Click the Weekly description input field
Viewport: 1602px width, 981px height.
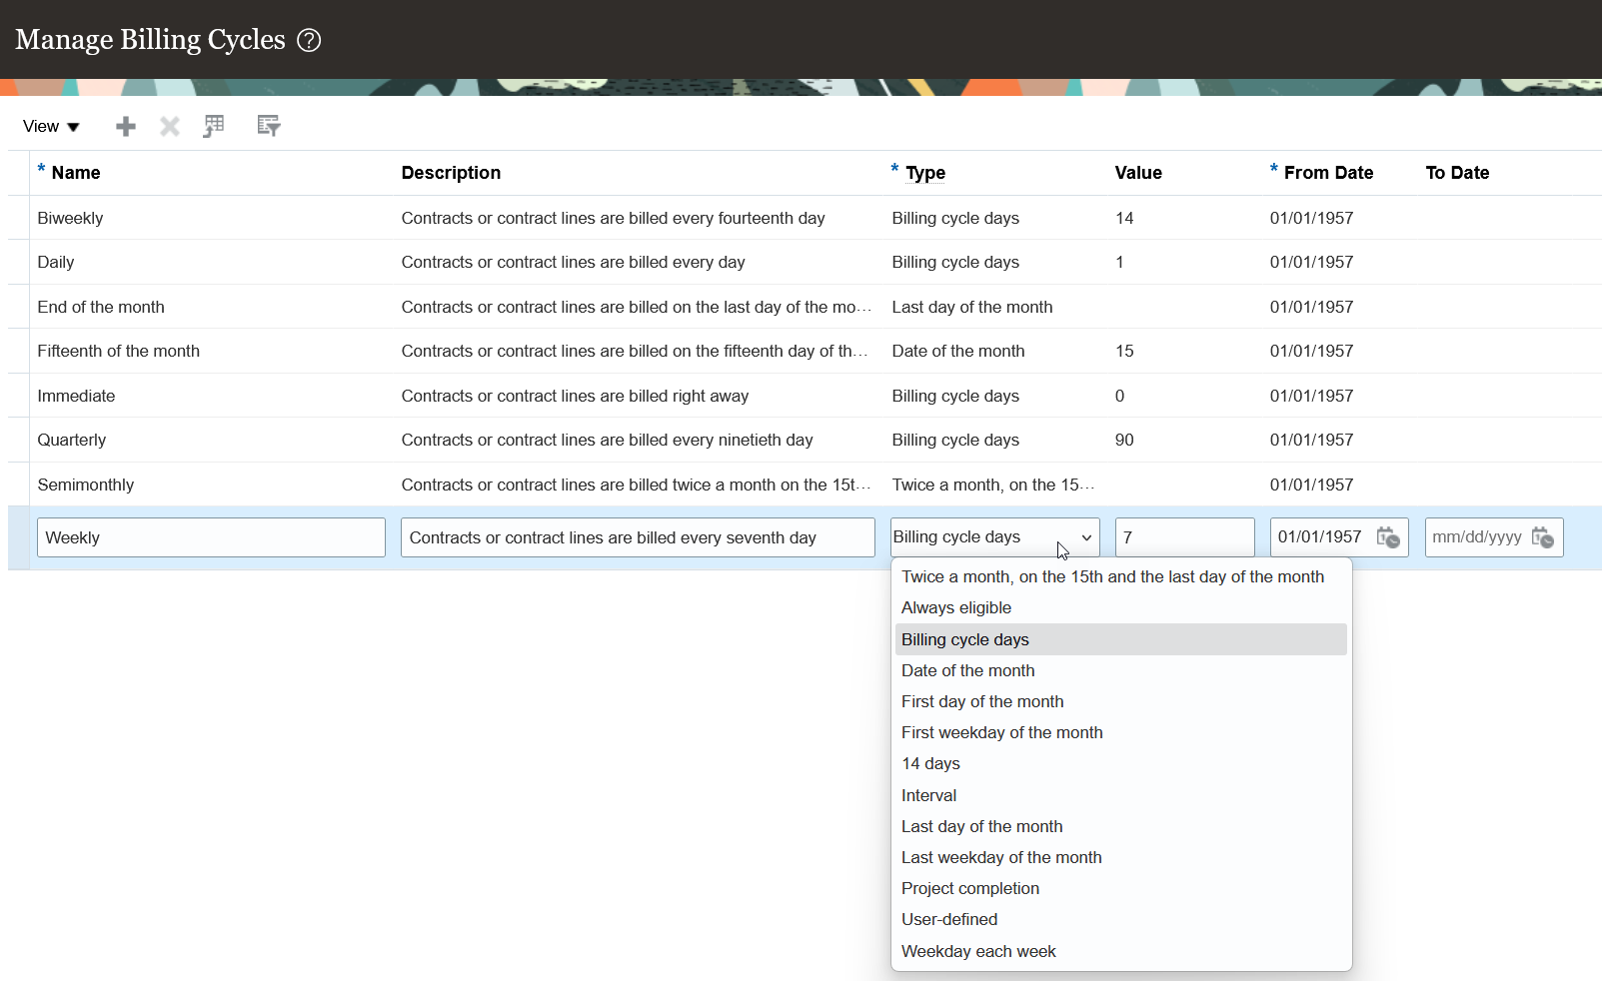tap(638, 537)
